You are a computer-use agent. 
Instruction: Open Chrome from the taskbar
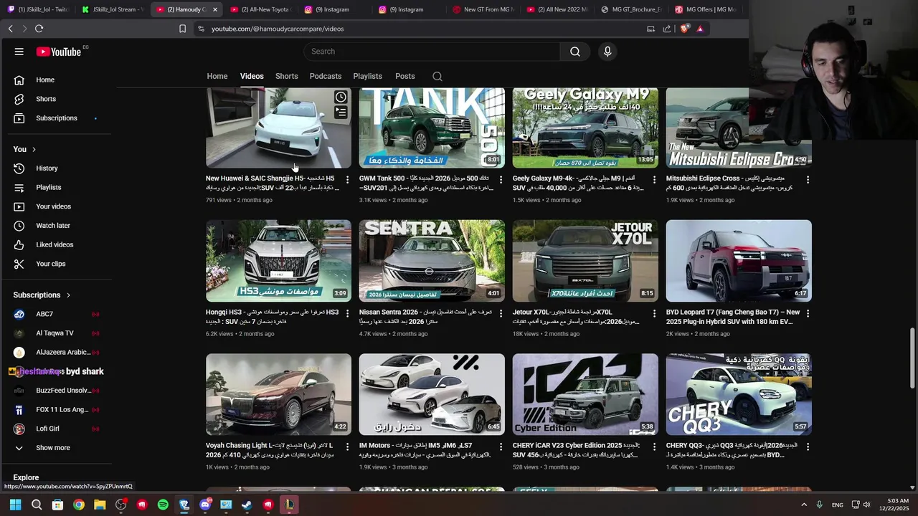[x=79, y=505]
